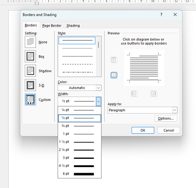Image resolution: width=196 pixels, height=188 pixels.
Task: Click the Style list scrollbar thumb
Action: point(98,45)
